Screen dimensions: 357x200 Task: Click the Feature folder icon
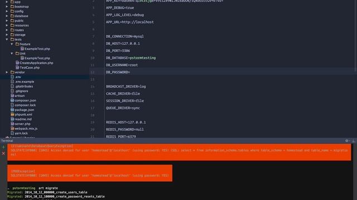coord(17,44)
